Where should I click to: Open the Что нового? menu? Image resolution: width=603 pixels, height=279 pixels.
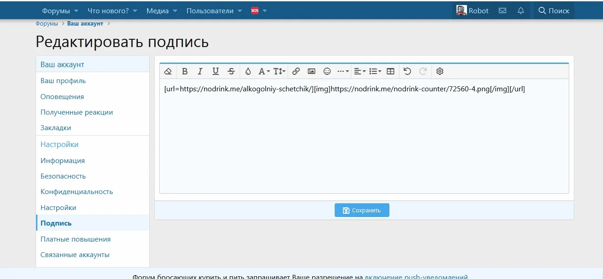108,11
